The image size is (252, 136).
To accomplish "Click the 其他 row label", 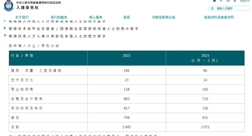I will click(x=15, y=118).
